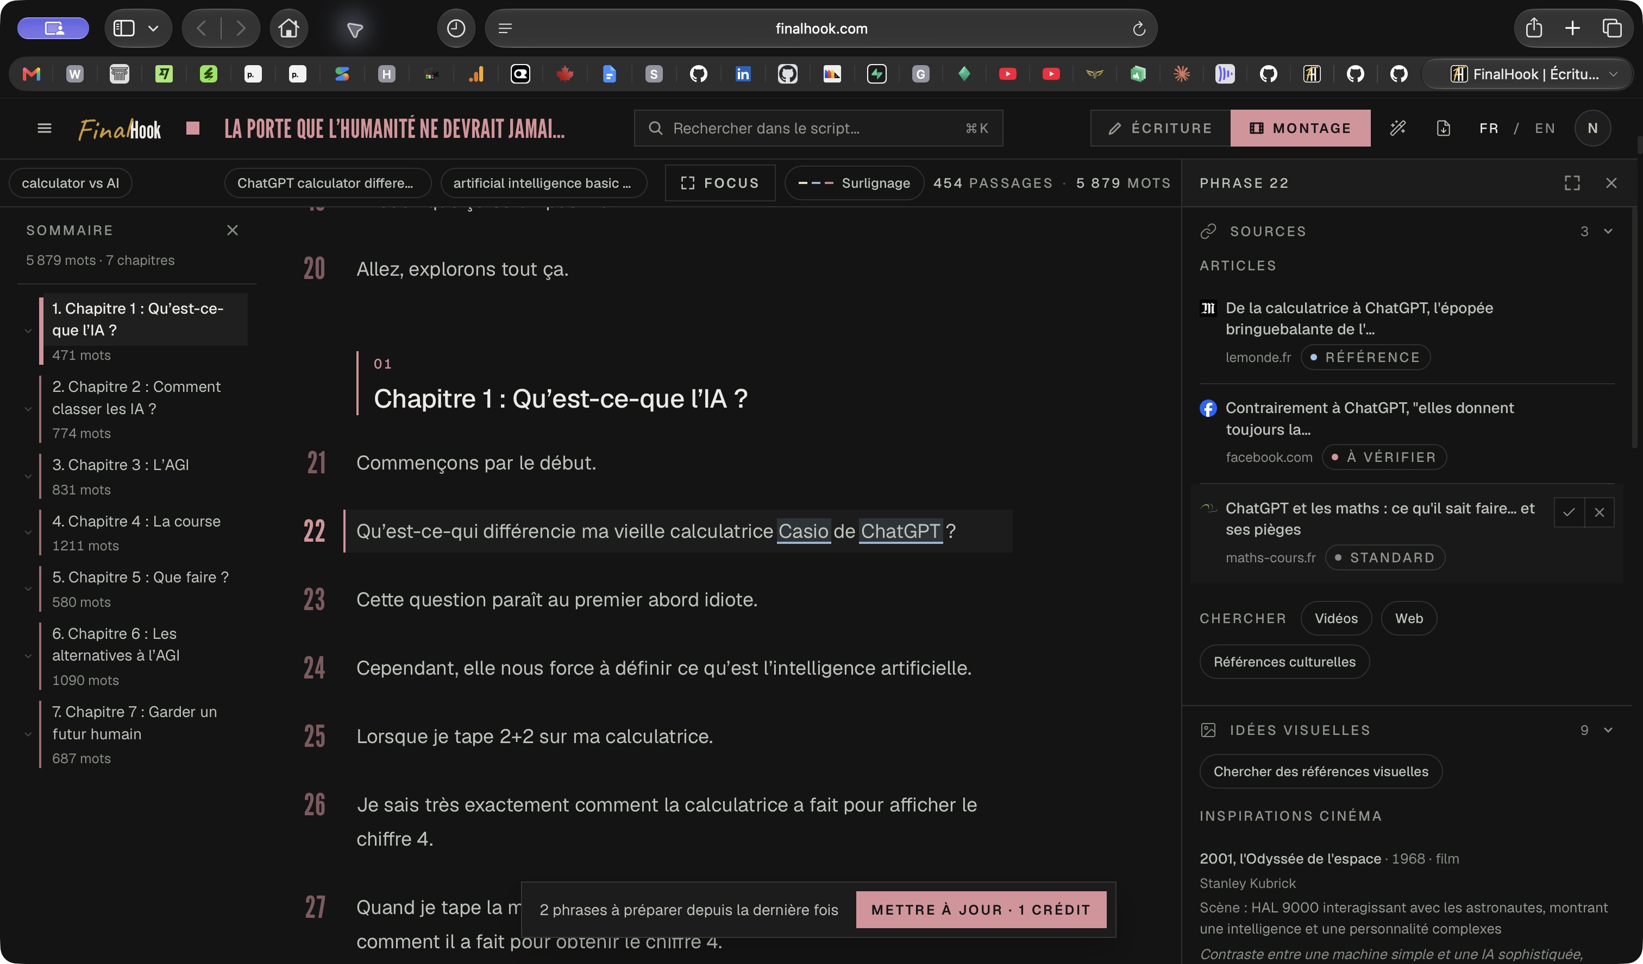Open facebook.com source 'Contrairement à ChatGPT'

tap(1369, 419)
